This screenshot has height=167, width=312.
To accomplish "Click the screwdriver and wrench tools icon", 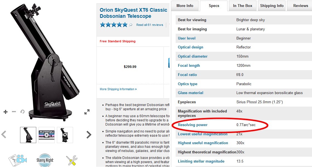I will (x=72, y=161).
